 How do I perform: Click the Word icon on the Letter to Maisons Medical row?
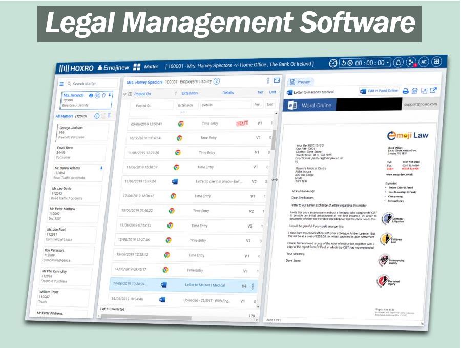(164, 284)
